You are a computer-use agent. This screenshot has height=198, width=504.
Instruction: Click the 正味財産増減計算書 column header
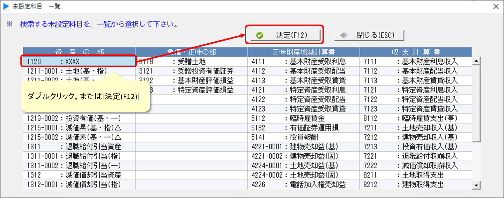tap(303, 52)
